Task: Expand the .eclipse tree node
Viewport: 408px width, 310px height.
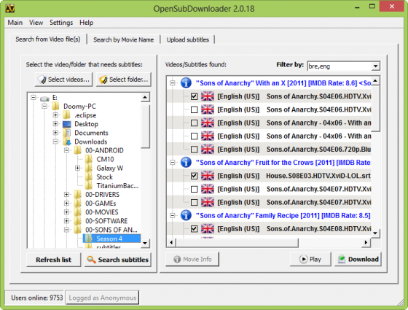Action: [x=55, y=115]
